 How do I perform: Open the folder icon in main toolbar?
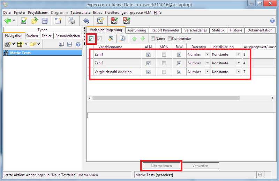pyautogui.click(x=34, y=21)
